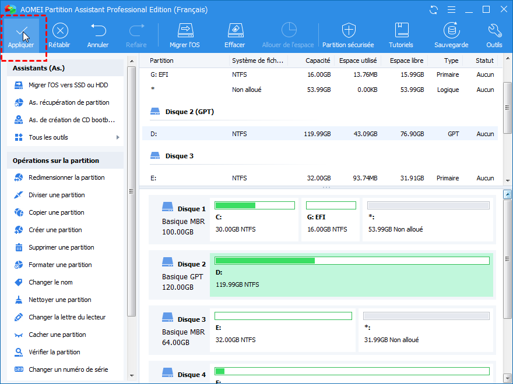Viewport: 513px width, 384px height.
Task: Click Migrer l'OS vers SSD ou HDD
Action: pos(68,85)
